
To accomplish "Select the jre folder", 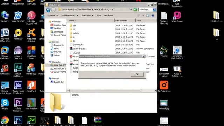I will tap(74, 37).
